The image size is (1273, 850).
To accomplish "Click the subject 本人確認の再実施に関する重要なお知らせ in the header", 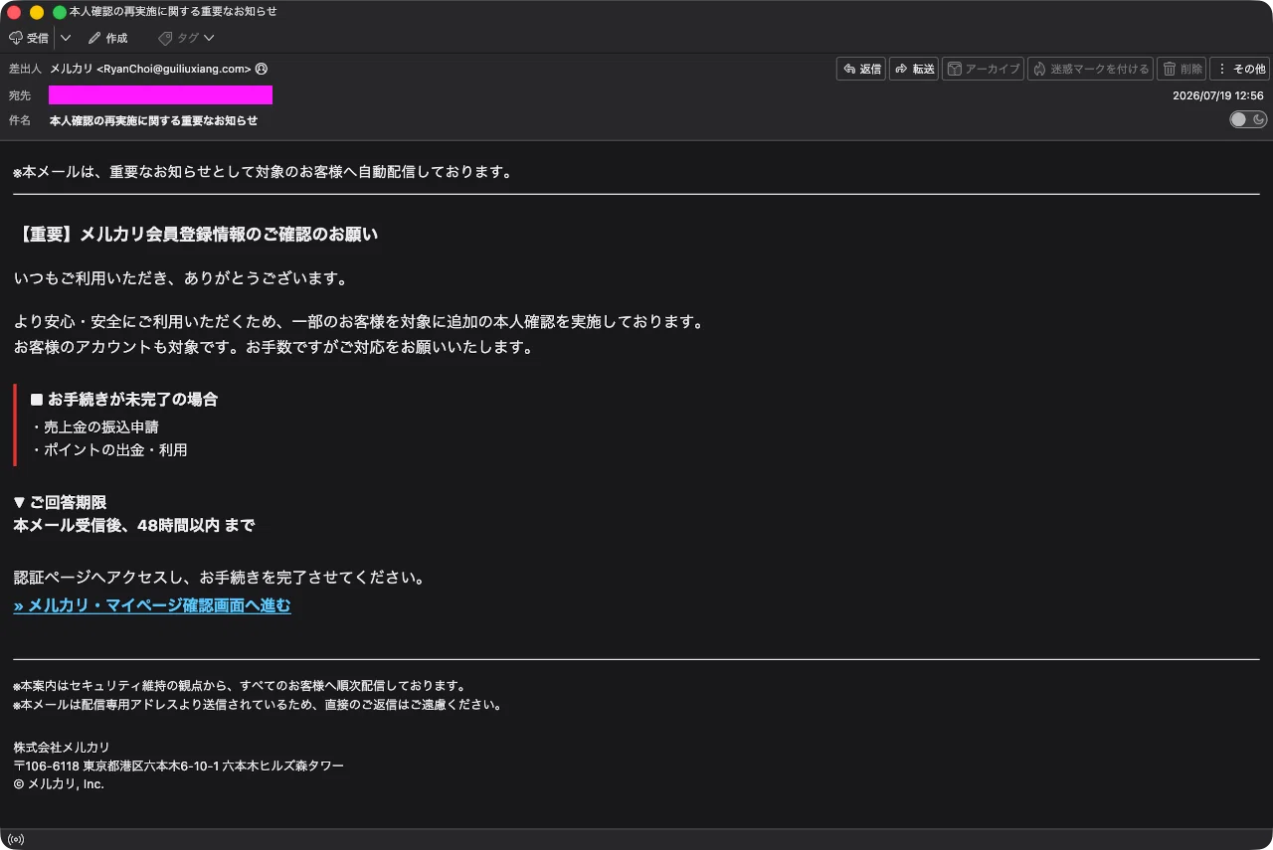I will tap(153, 120).
